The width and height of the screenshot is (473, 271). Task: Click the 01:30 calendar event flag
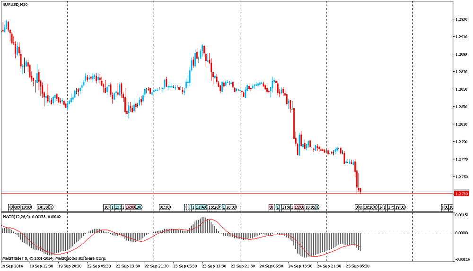coord(165,207)
